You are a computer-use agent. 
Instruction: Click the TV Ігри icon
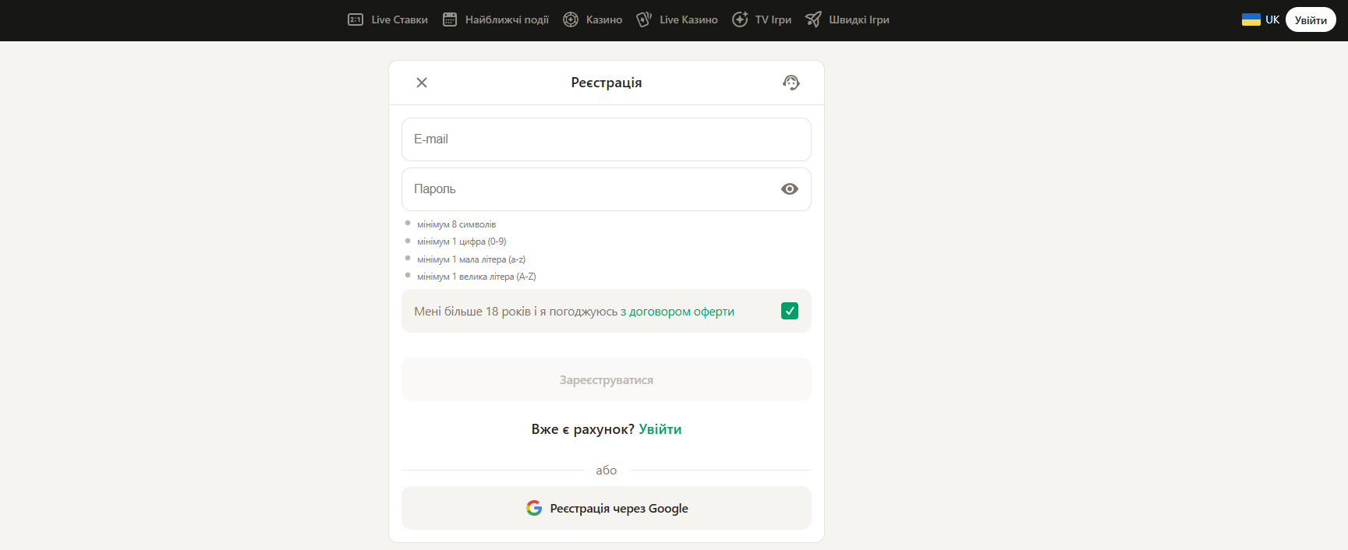pyautogui.click(x=740, y=19)
